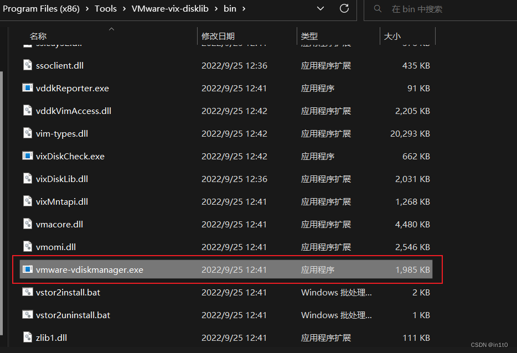Viewport: 517px width, 353px height.
Task: Select file name vixDiskCheck.exe
Action: (70, 156)
